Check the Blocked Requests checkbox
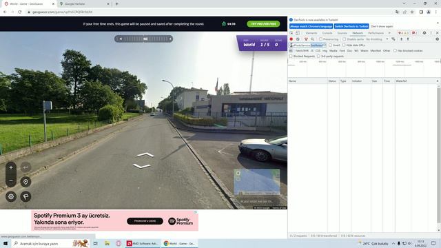Viewport: 441px width, 248px height. click(291, 56)
